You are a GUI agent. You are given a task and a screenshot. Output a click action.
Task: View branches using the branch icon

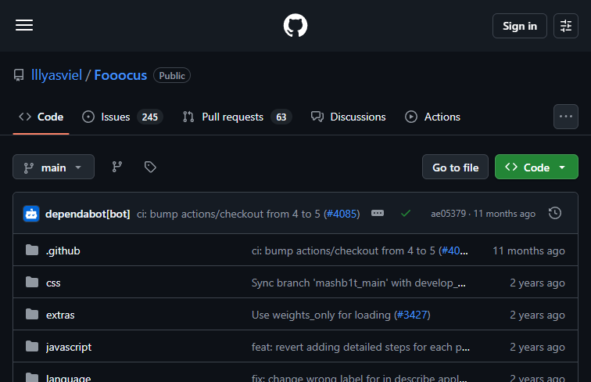click(116, 167)
